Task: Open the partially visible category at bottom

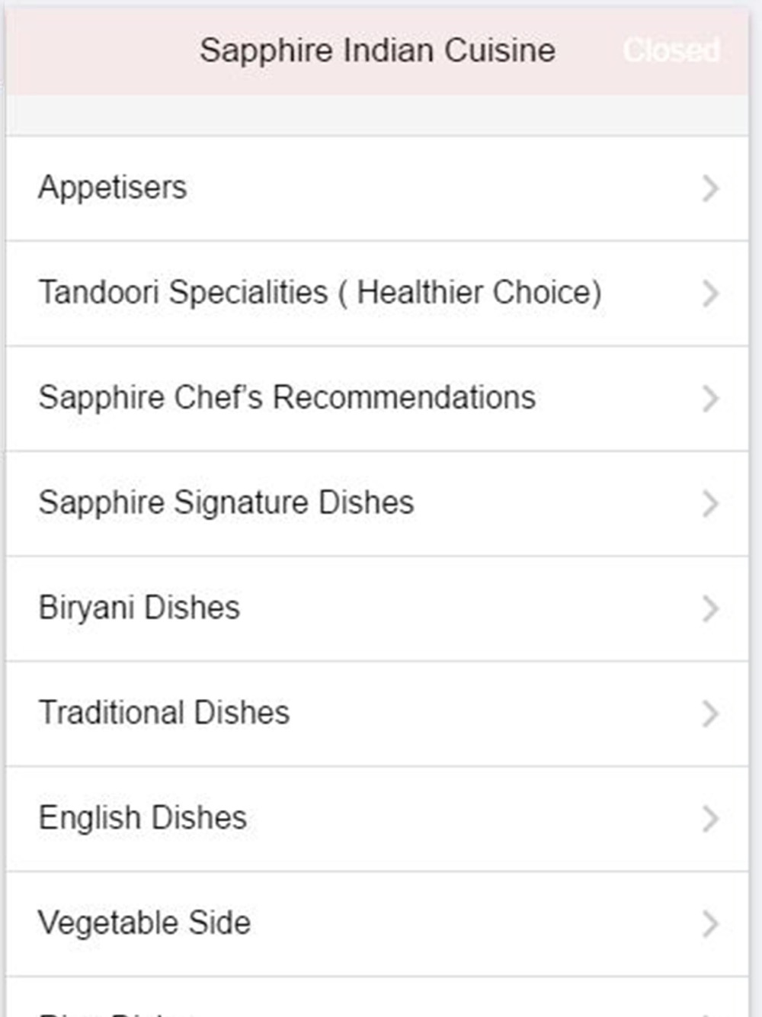Action: point(377,998)
